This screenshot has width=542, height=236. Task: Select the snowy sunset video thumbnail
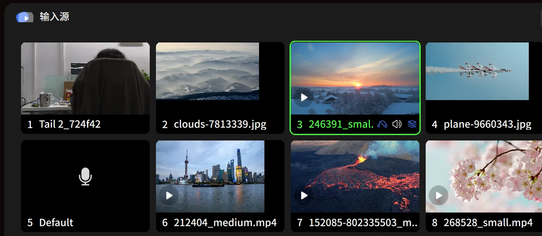coord(355,78)
